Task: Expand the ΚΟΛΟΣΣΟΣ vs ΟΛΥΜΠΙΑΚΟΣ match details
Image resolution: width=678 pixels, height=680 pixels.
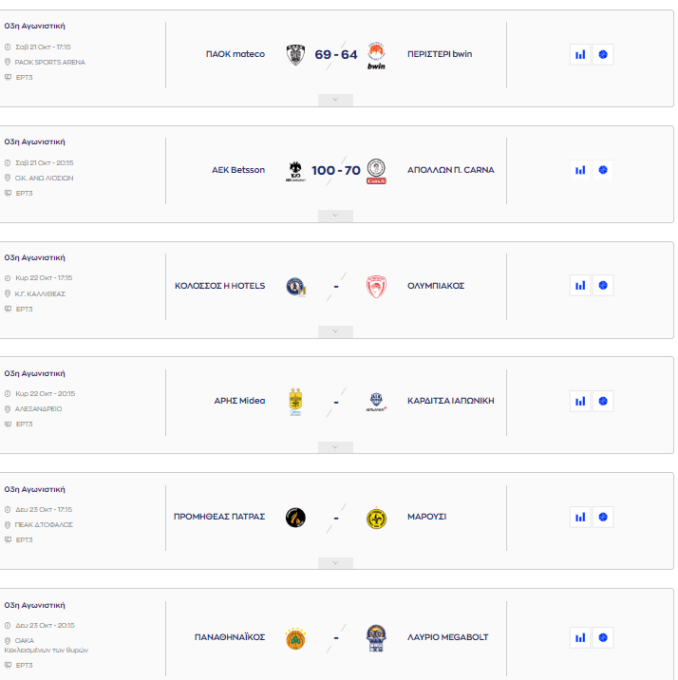Action: click(x=335, y=331)
